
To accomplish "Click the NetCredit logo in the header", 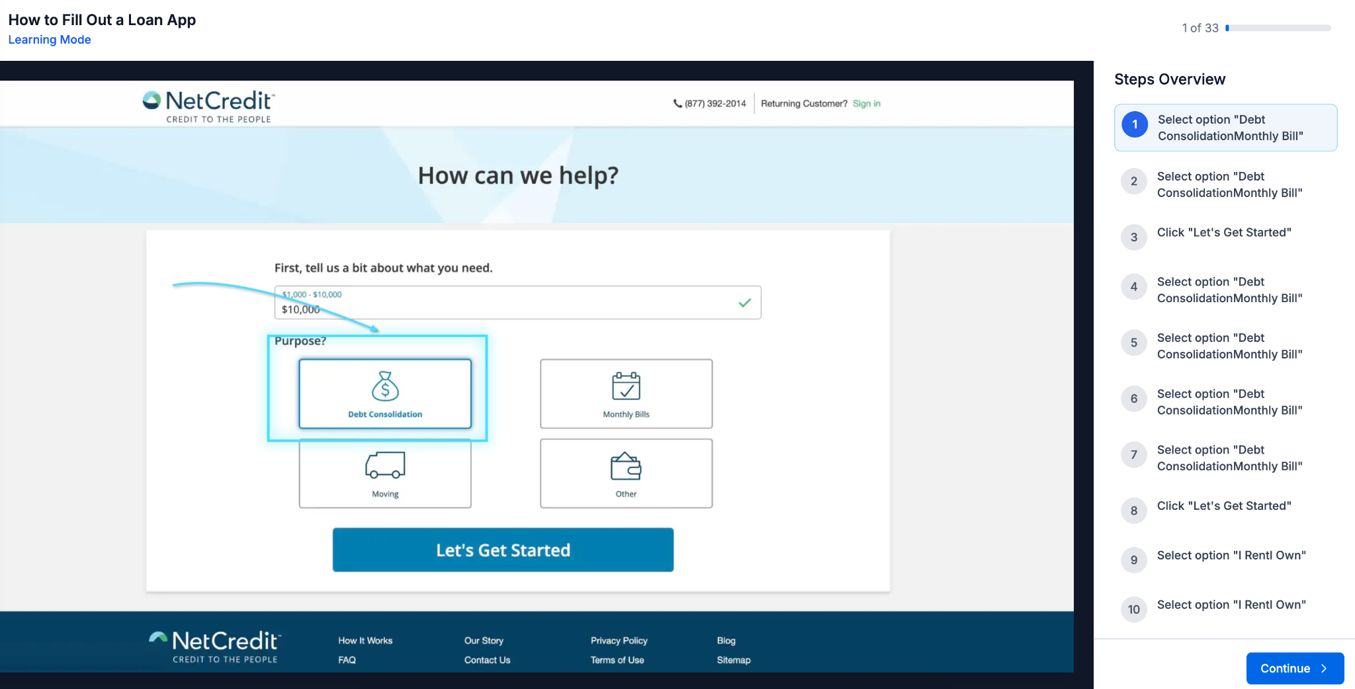I will (x=208, y=106).
